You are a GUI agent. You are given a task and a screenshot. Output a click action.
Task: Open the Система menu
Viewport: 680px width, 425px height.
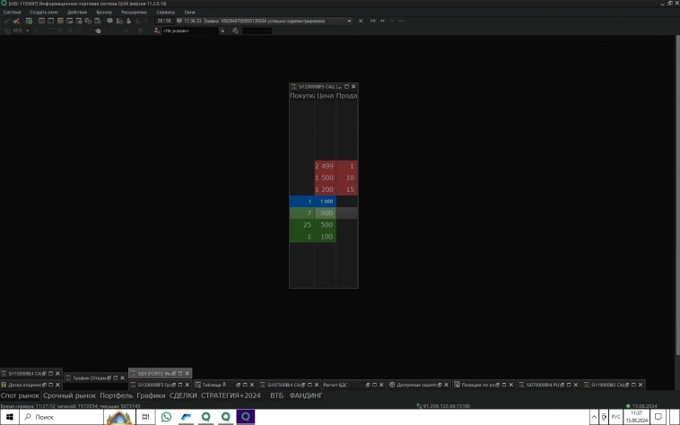[11, 12]
